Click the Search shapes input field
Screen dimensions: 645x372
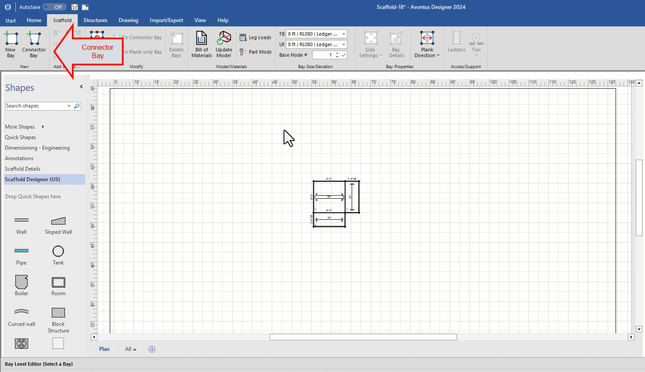[x=35, y=106]
